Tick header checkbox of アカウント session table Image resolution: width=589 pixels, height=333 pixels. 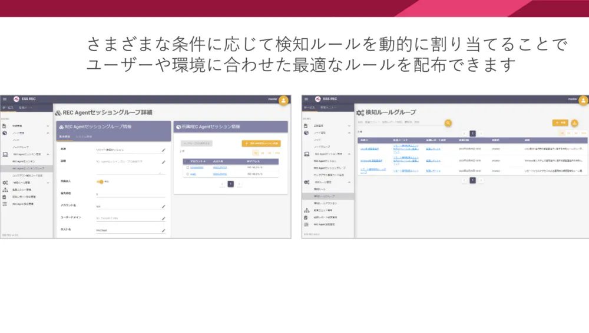coord(187,161)
